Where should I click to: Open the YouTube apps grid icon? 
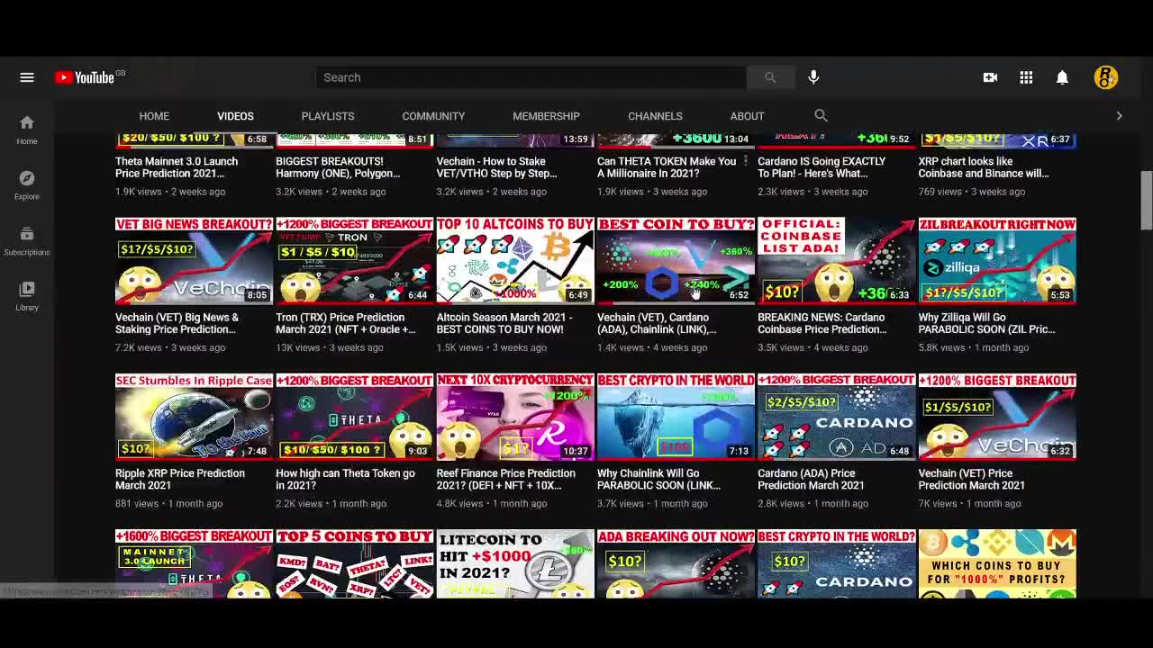coord(1026,77)
